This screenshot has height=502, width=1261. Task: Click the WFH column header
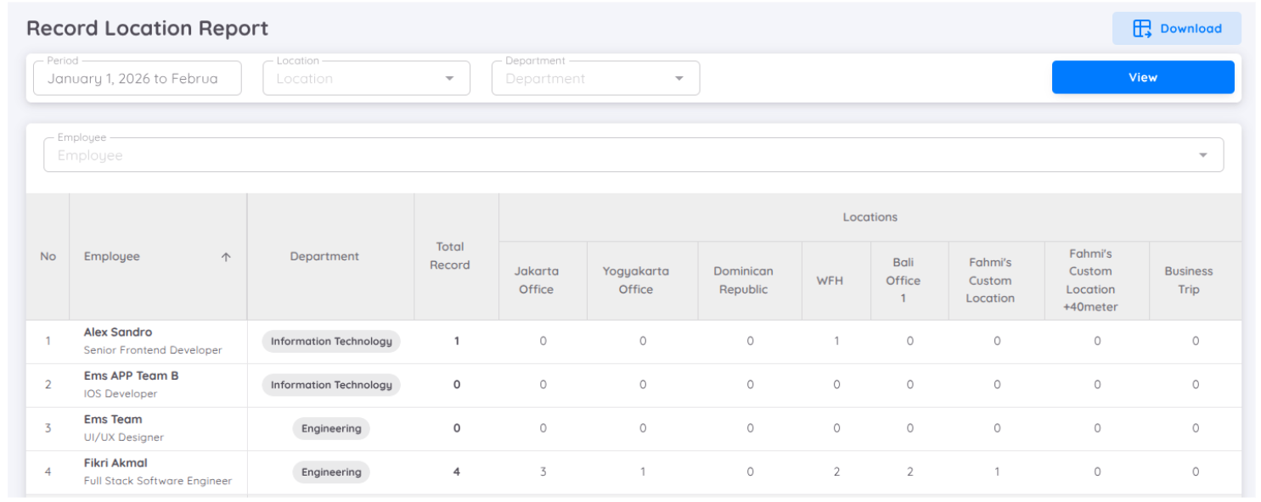(836, 281)
